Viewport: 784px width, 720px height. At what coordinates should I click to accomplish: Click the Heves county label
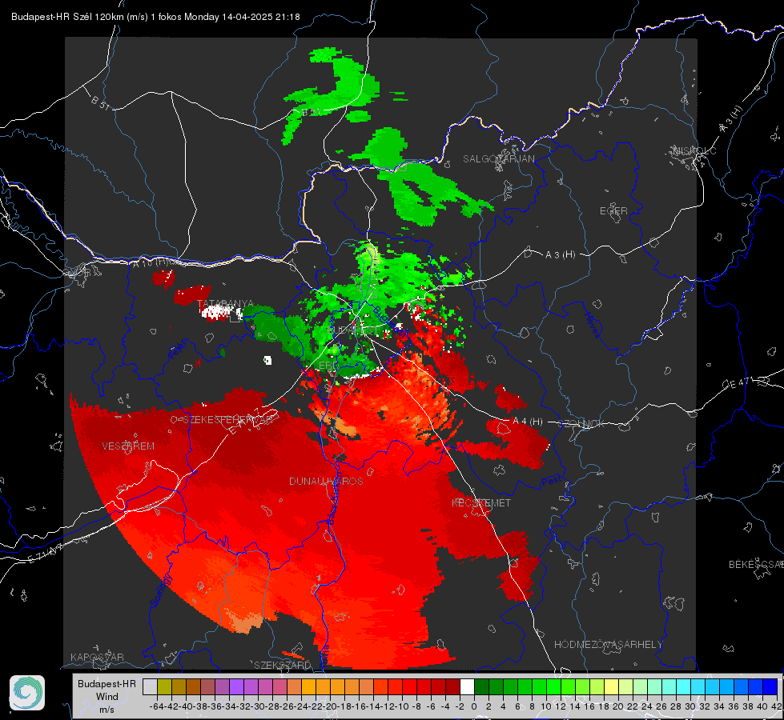[592, 326]
